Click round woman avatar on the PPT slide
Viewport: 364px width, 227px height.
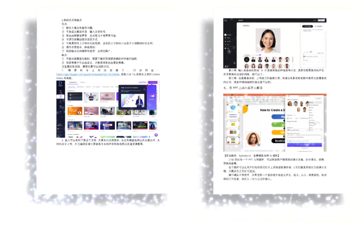pyautogui.click(x=253, y=139)
